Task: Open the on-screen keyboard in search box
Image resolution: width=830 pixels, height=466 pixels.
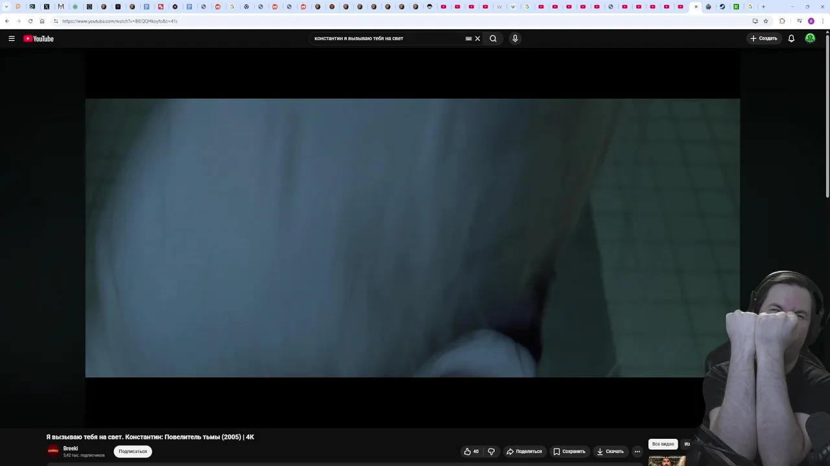Action: pyautogui.click(x=468, y=39)
